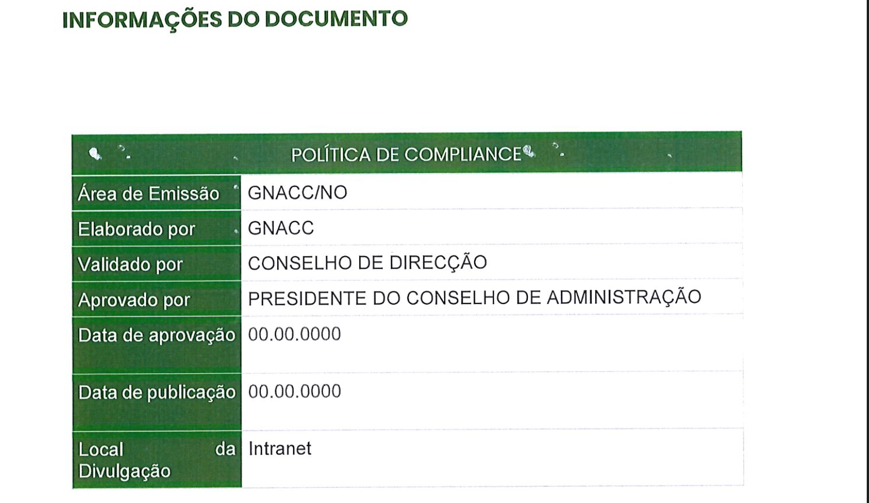
Task: Click the Validado por label cell
Action: (130, 264)
